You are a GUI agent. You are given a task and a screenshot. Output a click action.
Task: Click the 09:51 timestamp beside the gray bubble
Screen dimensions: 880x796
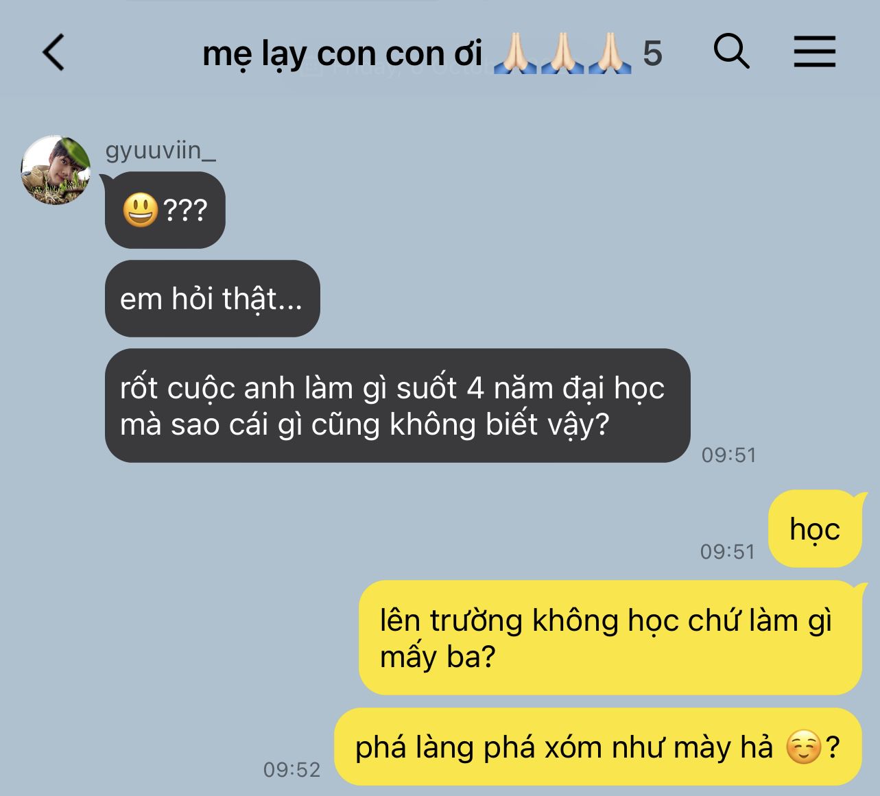click(728, 455)
